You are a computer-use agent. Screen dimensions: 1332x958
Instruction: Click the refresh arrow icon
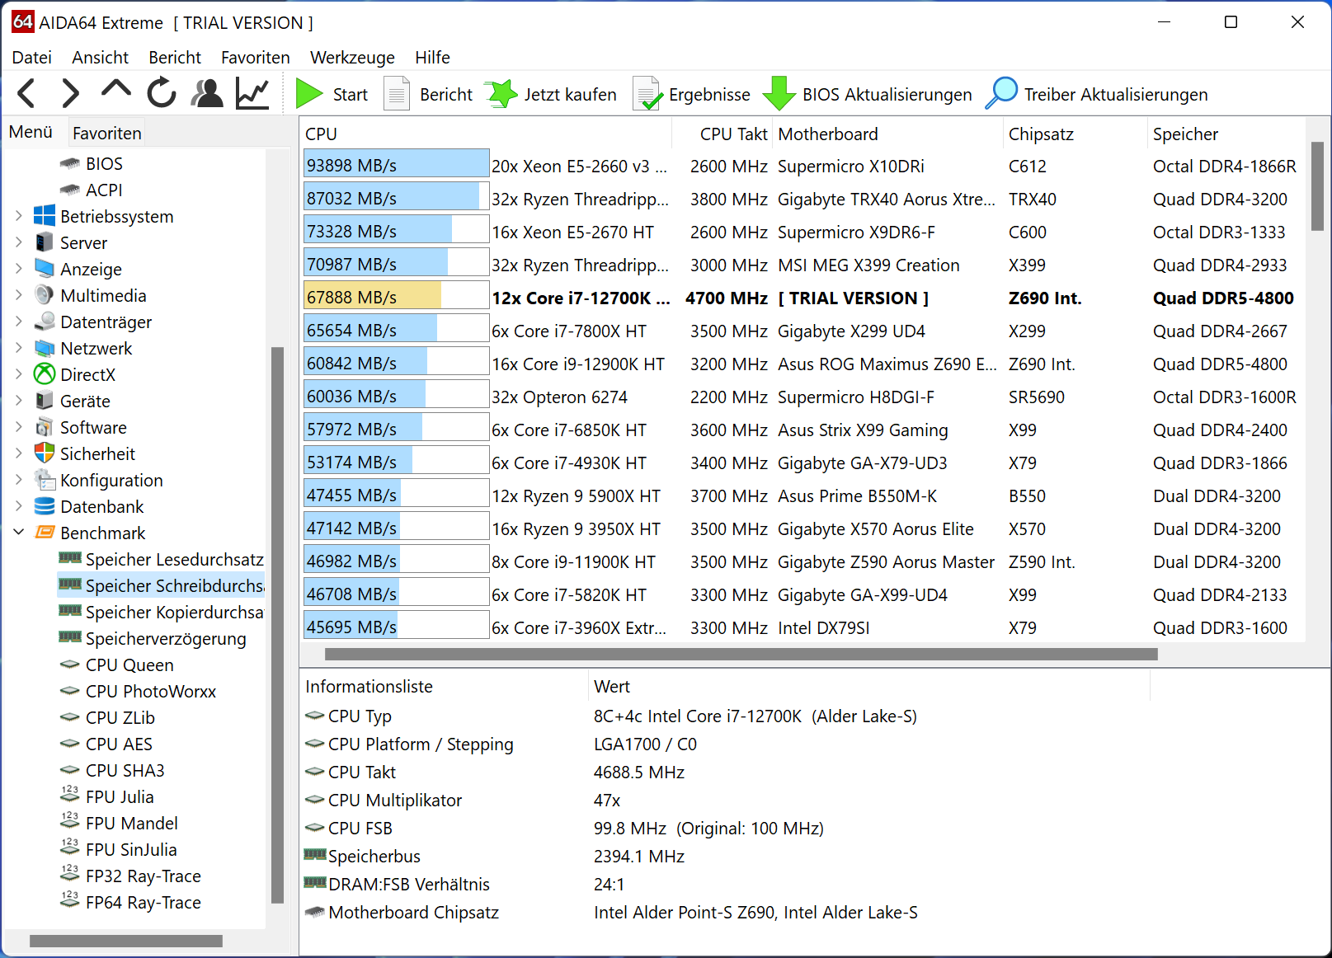coord(162,93)
